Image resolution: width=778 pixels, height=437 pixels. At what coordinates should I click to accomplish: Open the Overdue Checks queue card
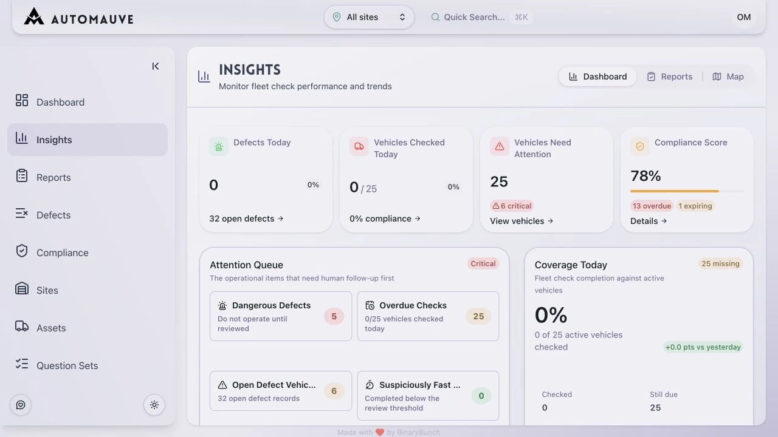coord(428,316)
